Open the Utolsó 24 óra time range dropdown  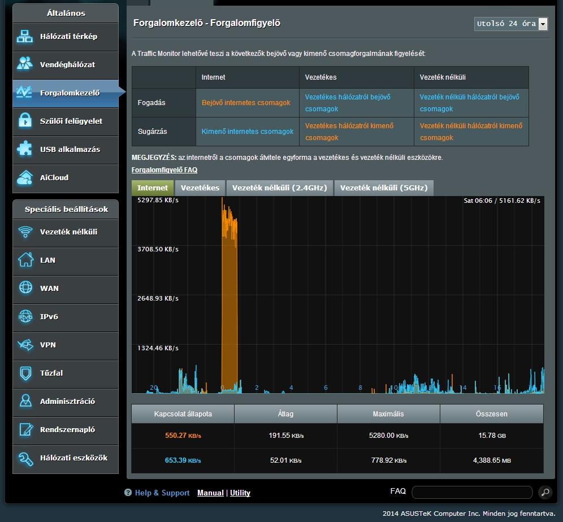click(x=510, y=24)
